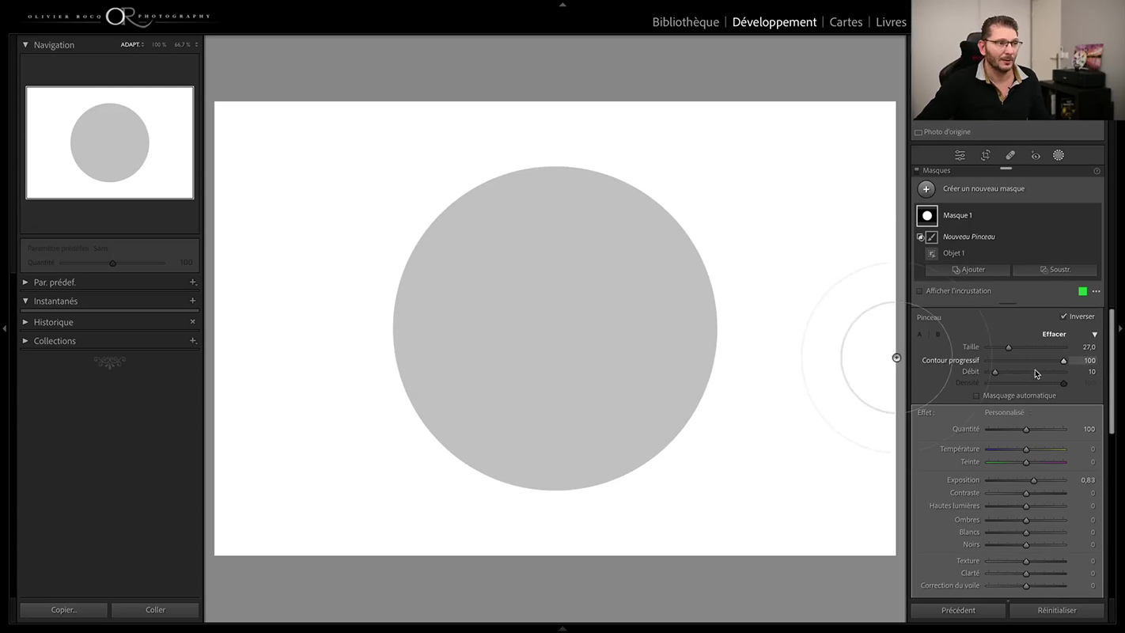Screen dimensions: 1125x633
Task: Uncheck the Inverser checkbox
Action: pos(1063,316)
